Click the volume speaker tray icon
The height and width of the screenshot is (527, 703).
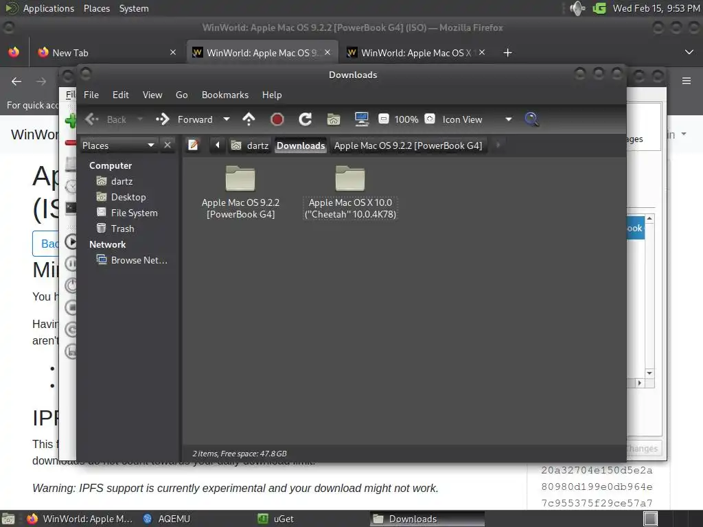click(x=577, y=8)
